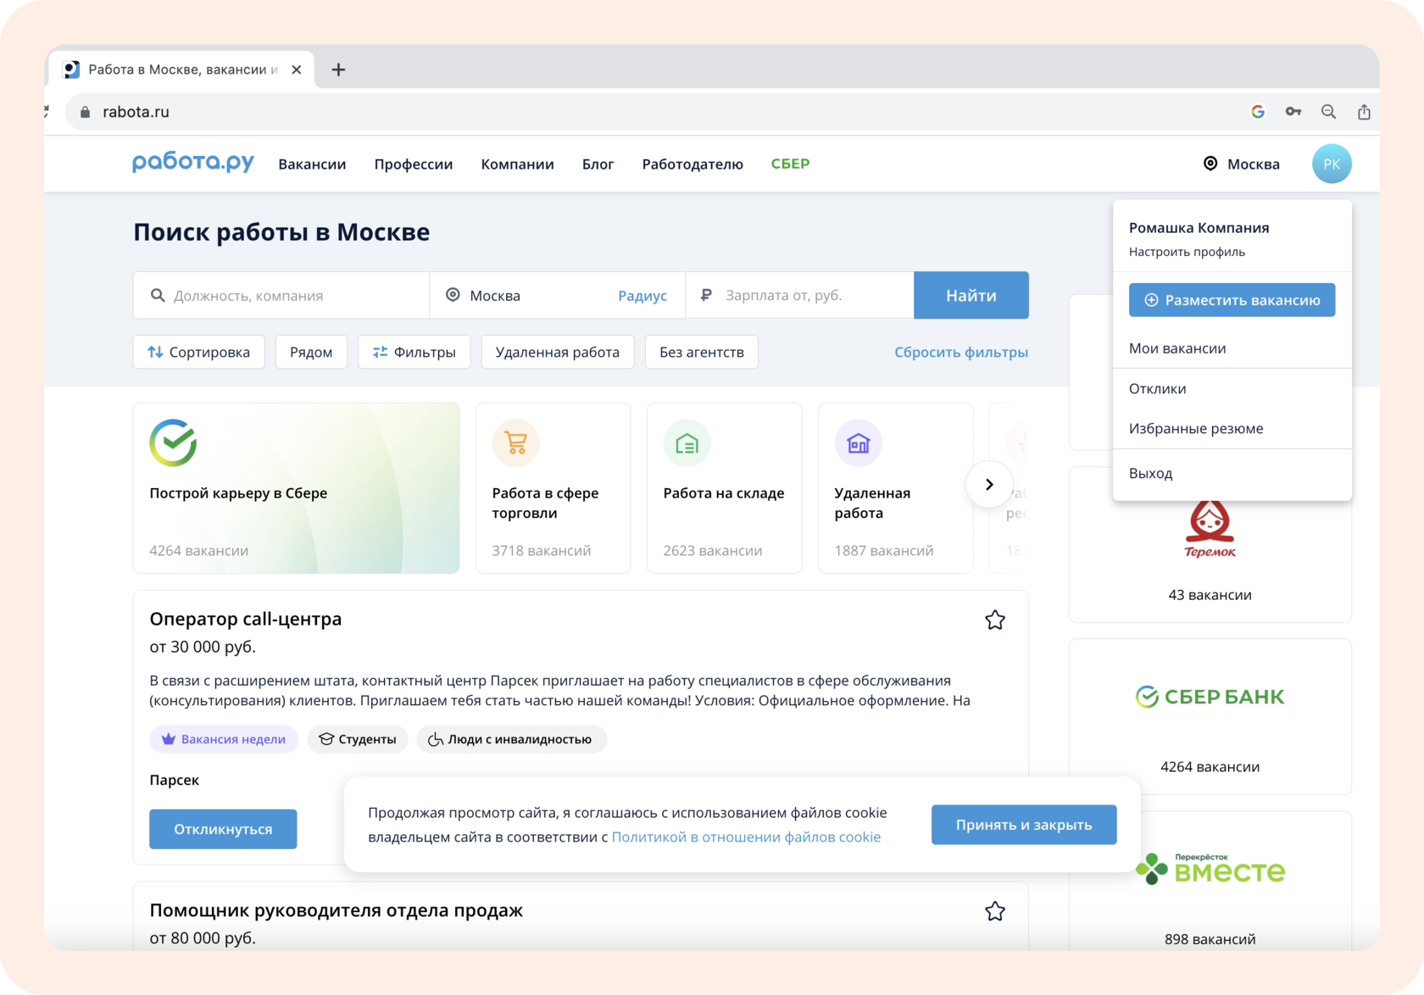Click the browser address bar URL
The image size is (1424, 995).
136,112
